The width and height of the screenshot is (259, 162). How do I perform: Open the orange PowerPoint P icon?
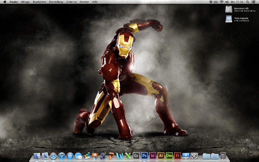click(111, 156)
